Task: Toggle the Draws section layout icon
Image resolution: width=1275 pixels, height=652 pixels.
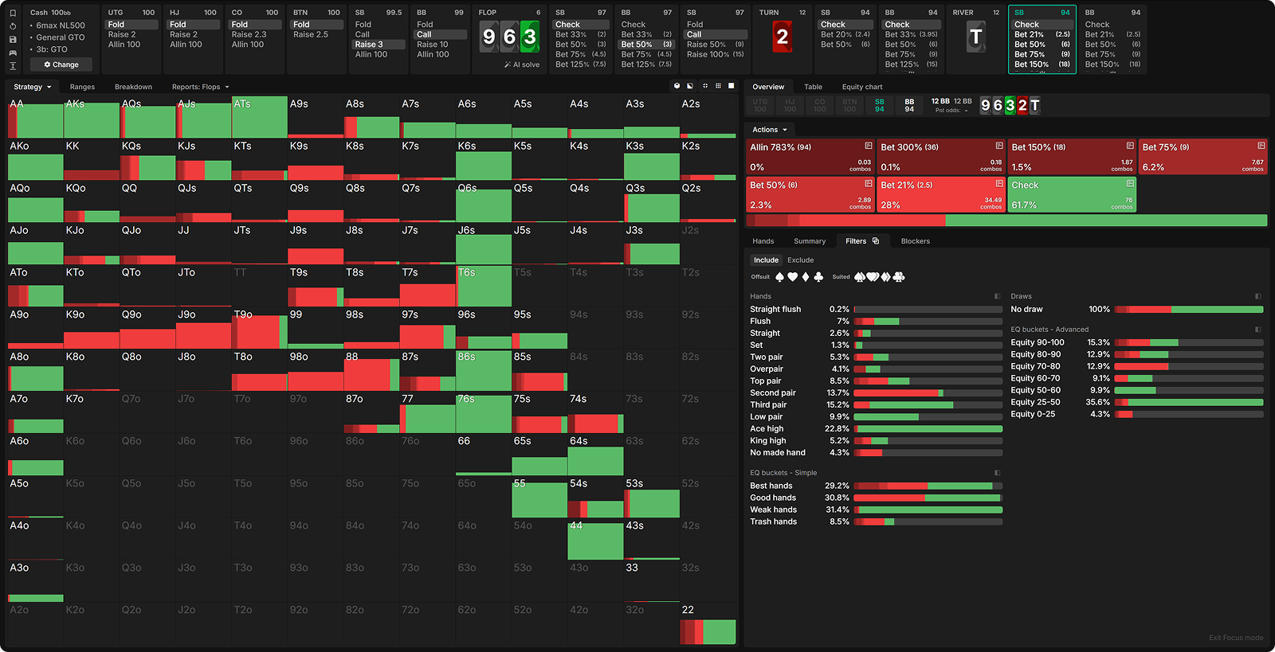Action: (x=1257, y=296)
